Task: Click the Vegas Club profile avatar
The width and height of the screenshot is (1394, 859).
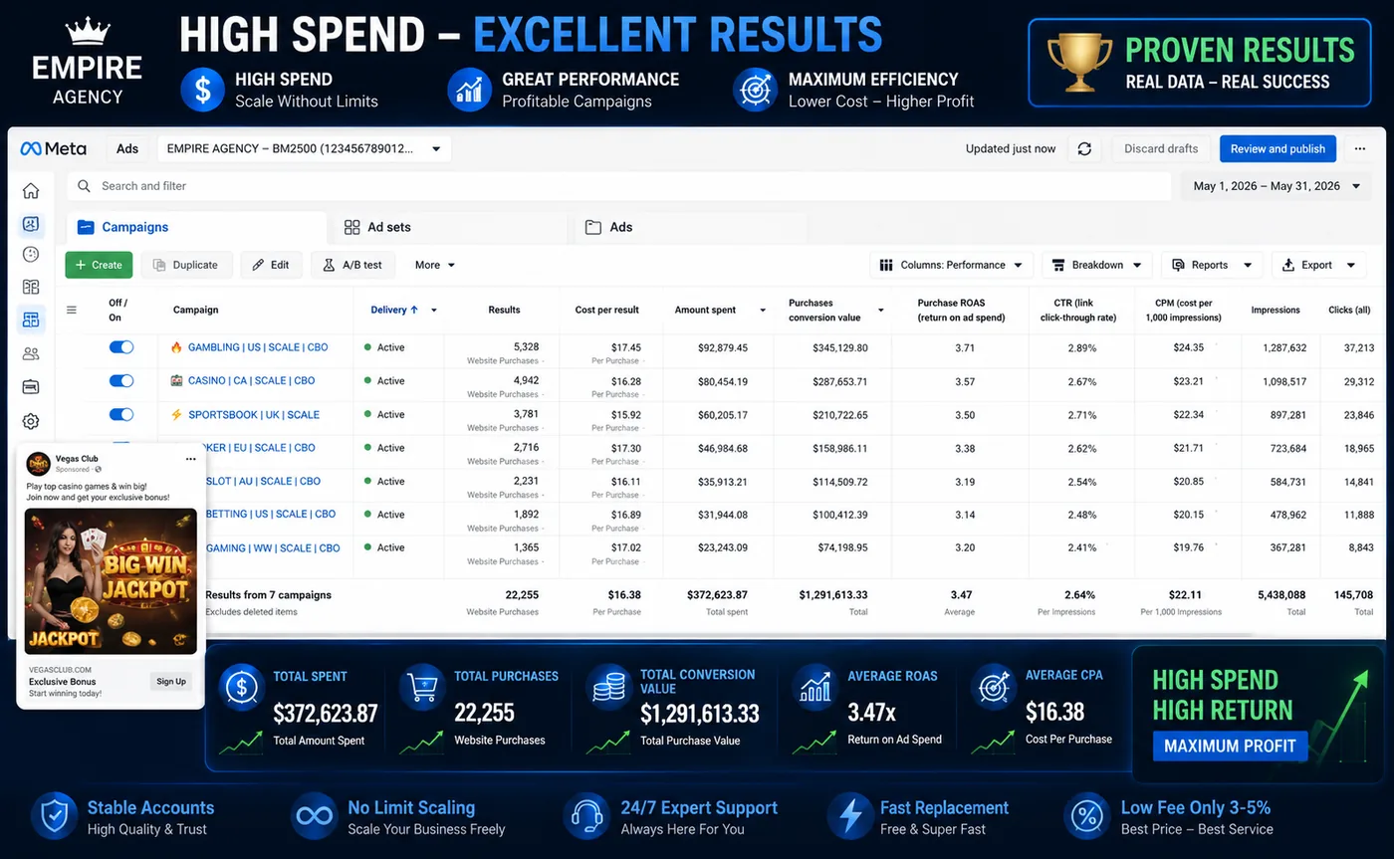Action: 38,463
